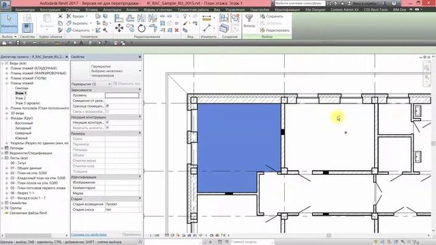Pick the Offset tool
Viewport: 436px width, 245px height.
click(x=130, y=18)
